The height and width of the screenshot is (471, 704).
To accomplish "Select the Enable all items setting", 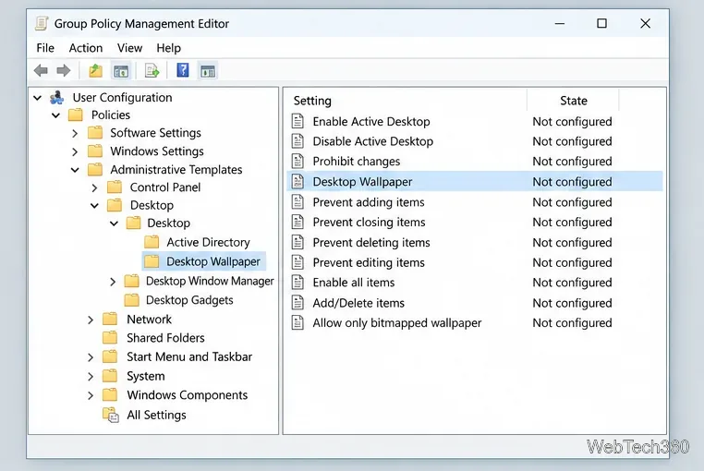I will 354,283.
